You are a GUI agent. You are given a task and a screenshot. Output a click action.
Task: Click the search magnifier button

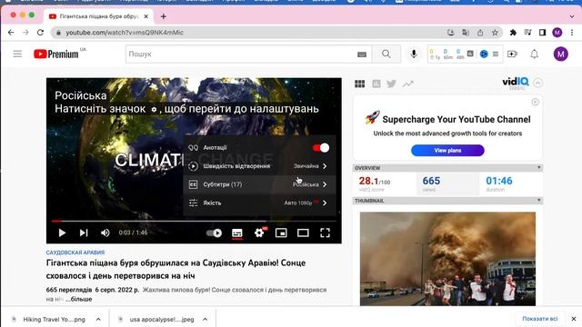point(386,54)
